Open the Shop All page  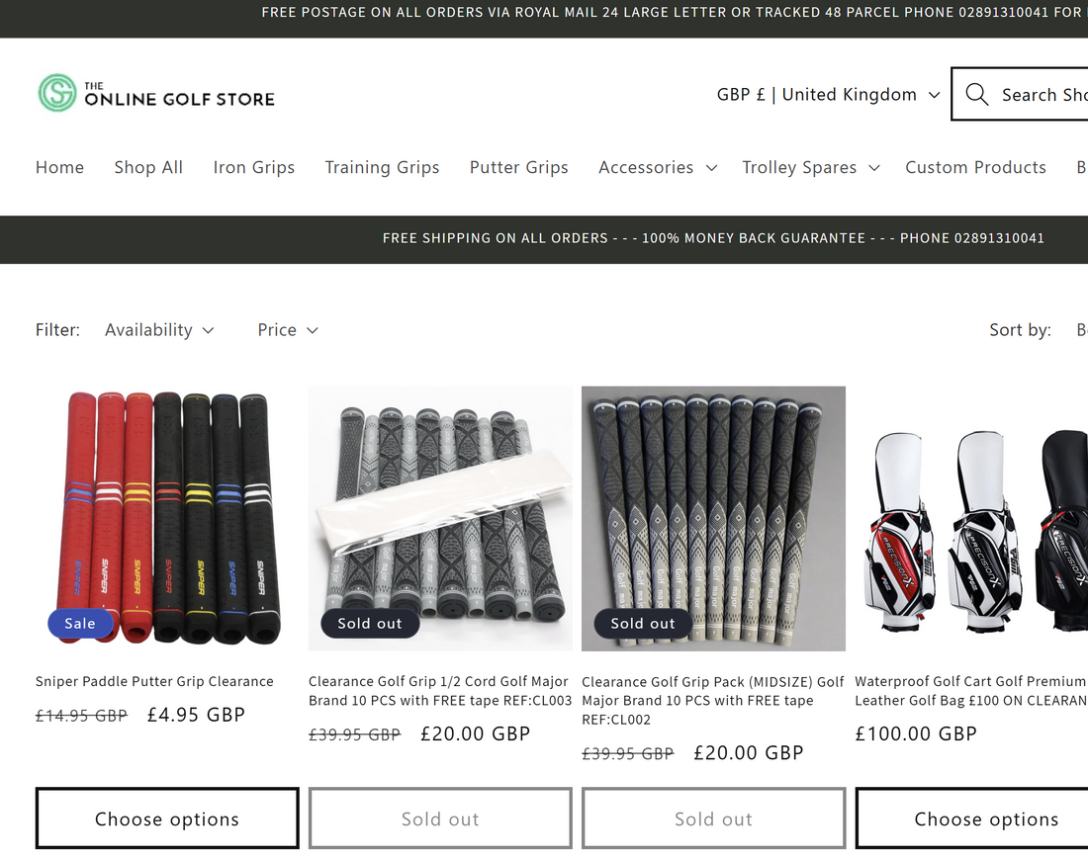click(x=148, y=168)
